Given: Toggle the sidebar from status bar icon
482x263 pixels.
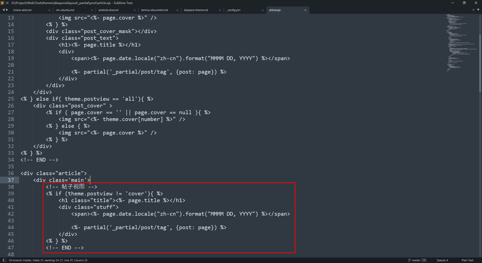Looking at the screenshot, I should point(4,260).
